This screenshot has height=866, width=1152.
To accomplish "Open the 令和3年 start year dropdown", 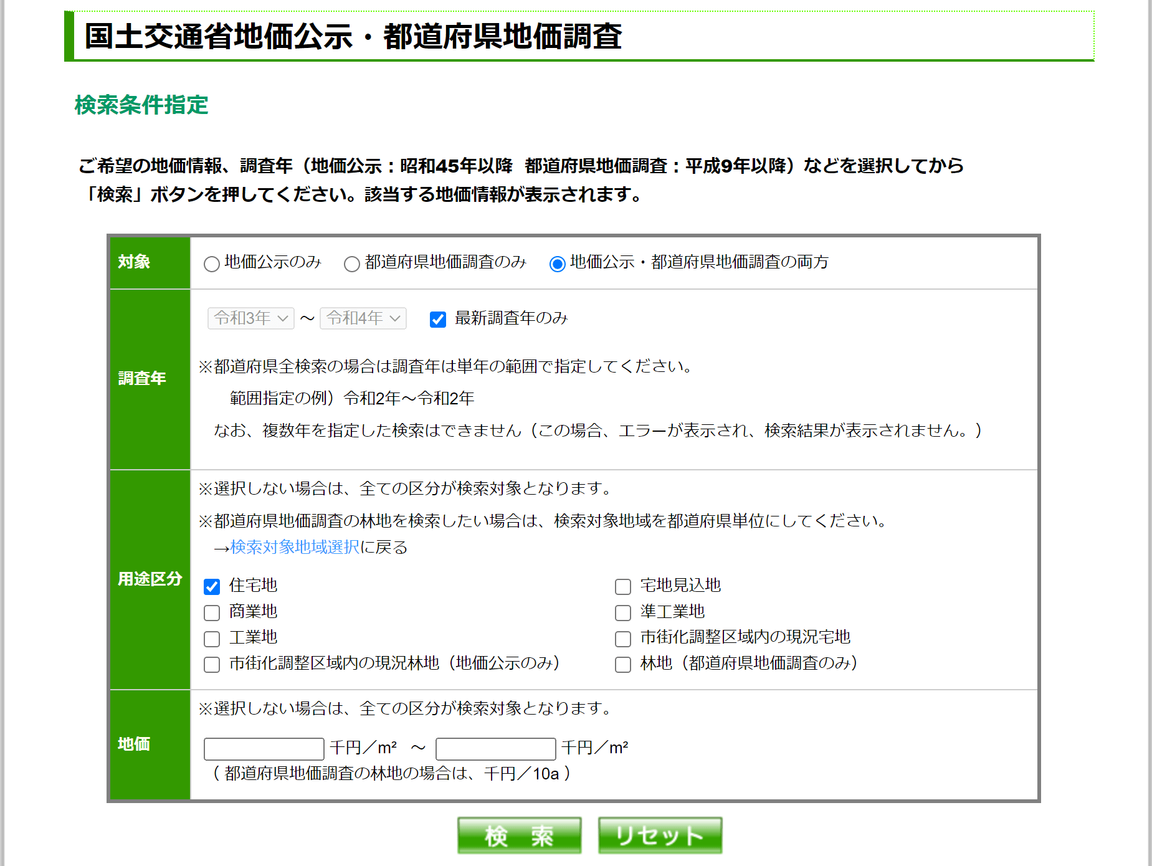I will (x=251, y=318).
